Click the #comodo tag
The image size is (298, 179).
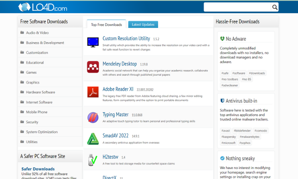[x=261, y=130]
